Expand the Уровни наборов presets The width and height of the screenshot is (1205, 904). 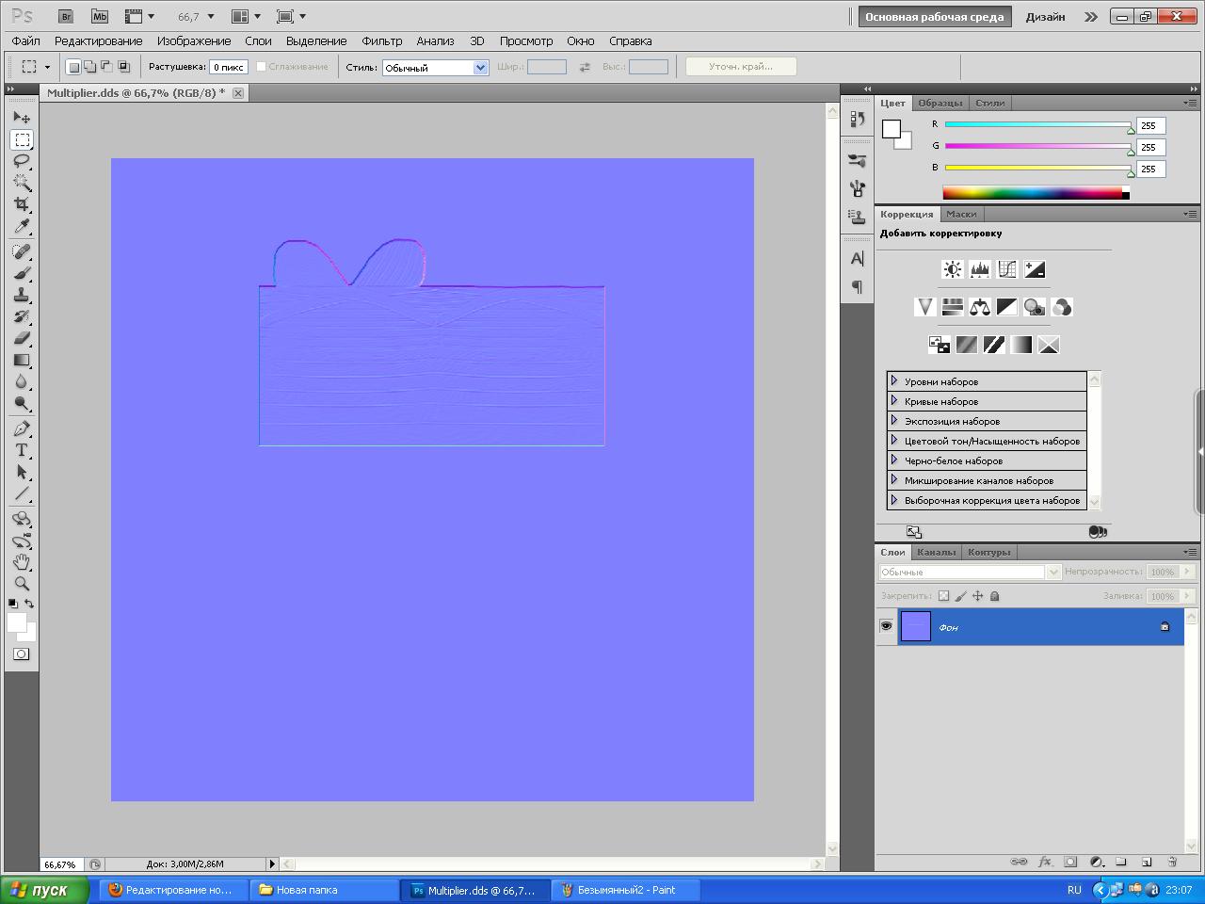tap(894, 381)
